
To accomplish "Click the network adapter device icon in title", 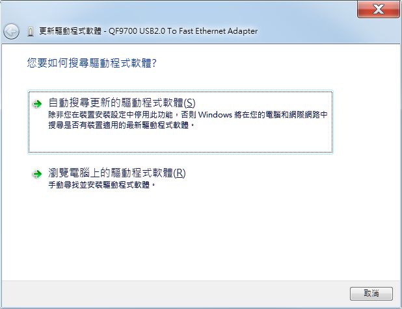I will click(31, 32).
